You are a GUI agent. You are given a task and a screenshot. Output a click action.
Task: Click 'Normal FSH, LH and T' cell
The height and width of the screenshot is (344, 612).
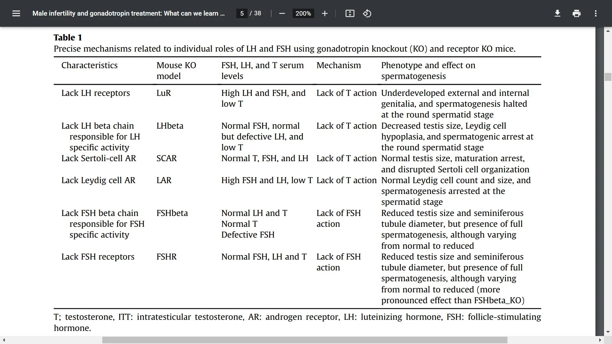click(264, 257)
